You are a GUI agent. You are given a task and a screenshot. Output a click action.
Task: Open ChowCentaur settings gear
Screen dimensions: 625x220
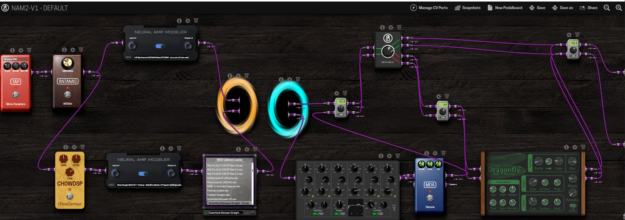[x=74, y=147]
